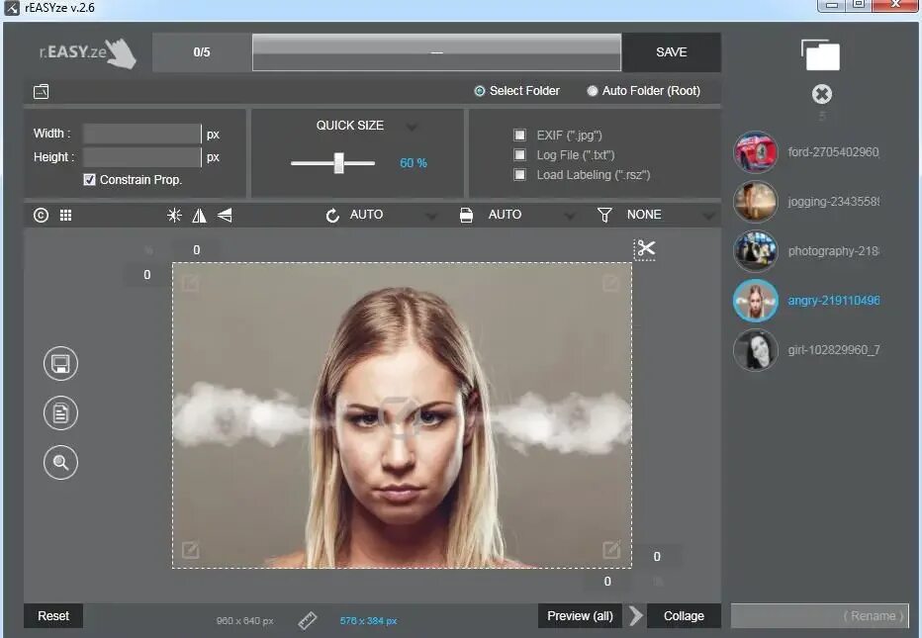Click the magnifier zoom round icon
The height and width of the screenshot is (638, 922).
pyautogui.click(x=60, y=462)
